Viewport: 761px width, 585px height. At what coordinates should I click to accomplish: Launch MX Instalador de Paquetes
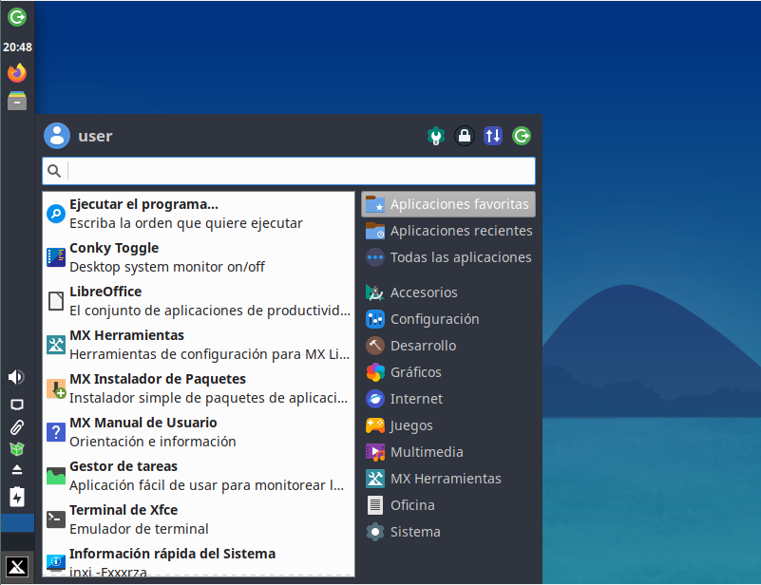pyautogui.click(x=199, y=388)
